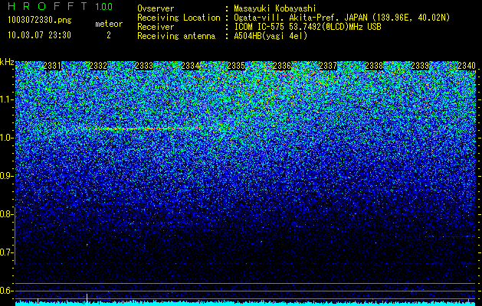The image size is (482, 306).
Task: Click the 1.1 frequency axis label
Action: pyautogui.click(x=6, y=99)
